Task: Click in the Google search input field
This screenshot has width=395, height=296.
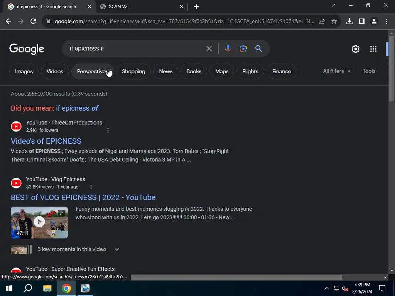Action: pyautogui.click(x=136, y=49)
